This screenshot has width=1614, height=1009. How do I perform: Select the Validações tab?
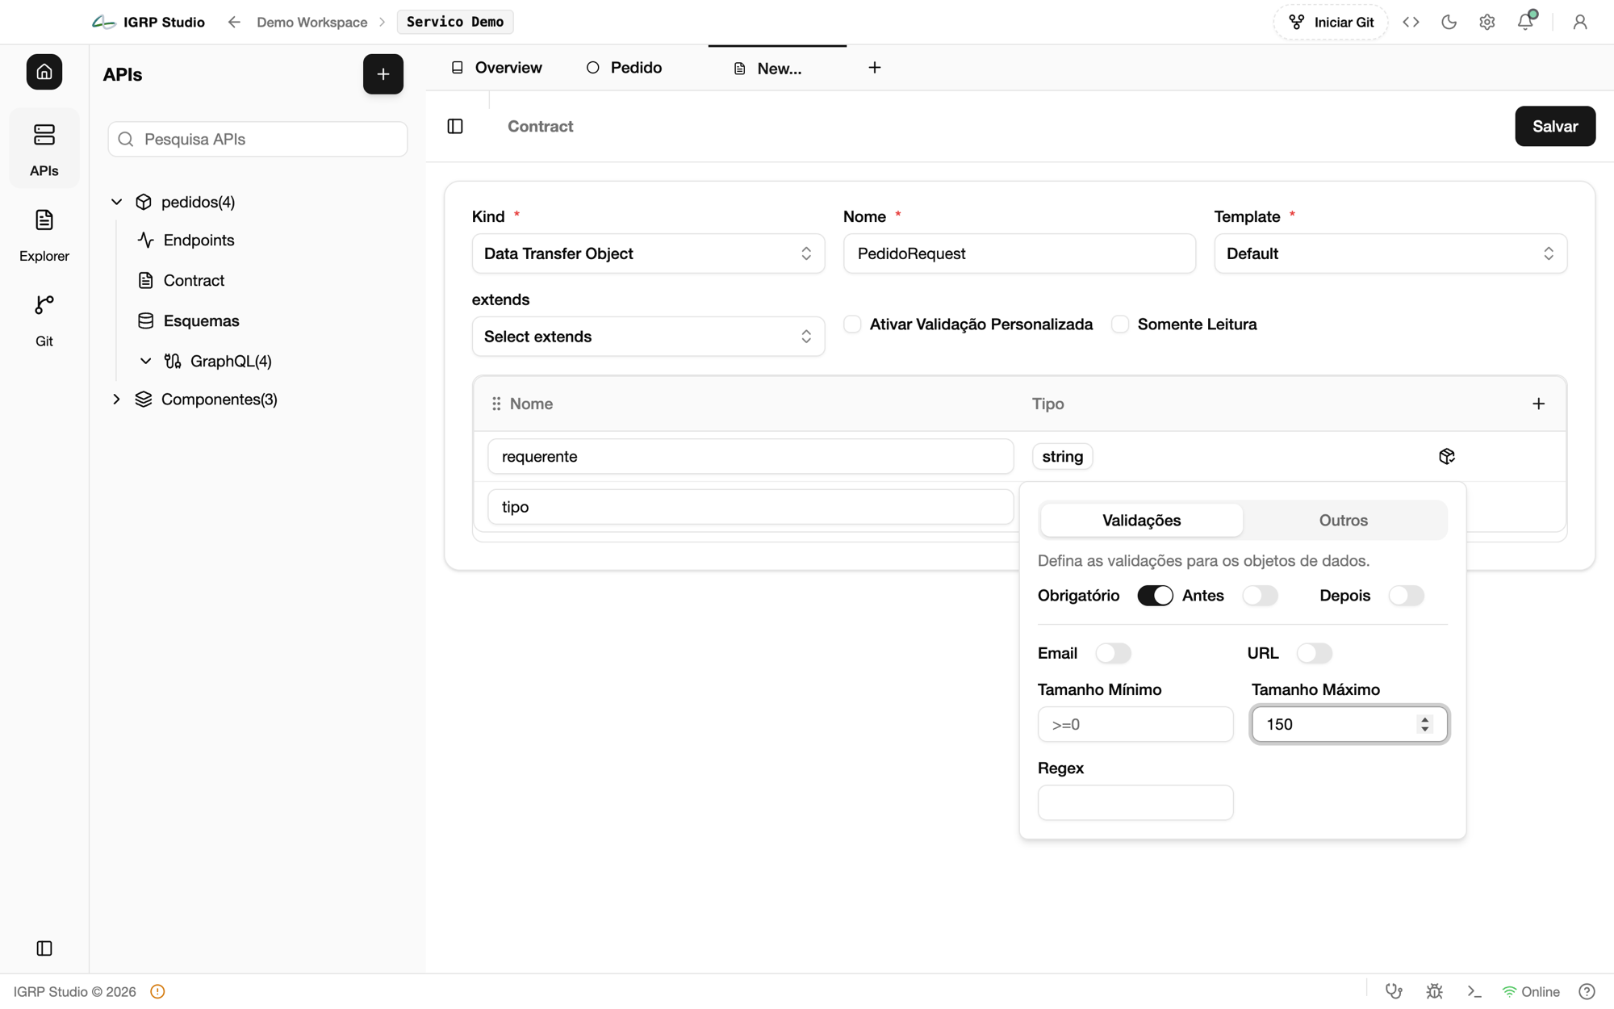click(1141, 521)
